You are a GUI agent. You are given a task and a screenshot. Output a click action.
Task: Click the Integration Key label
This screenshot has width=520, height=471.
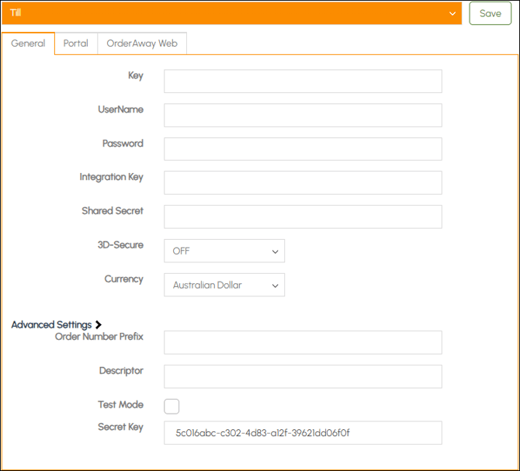point(112,177)
